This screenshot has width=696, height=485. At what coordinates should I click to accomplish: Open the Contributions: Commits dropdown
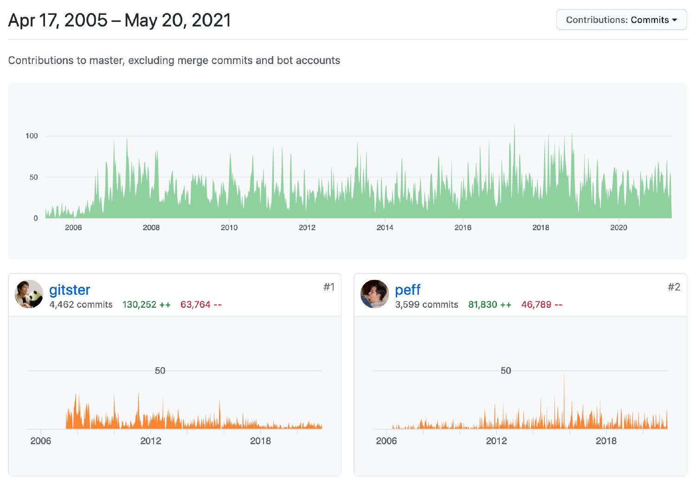[x=621, y=19]
